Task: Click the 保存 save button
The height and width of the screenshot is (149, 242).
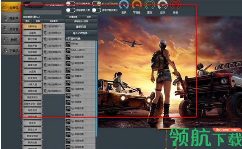Action: point(89,17)
